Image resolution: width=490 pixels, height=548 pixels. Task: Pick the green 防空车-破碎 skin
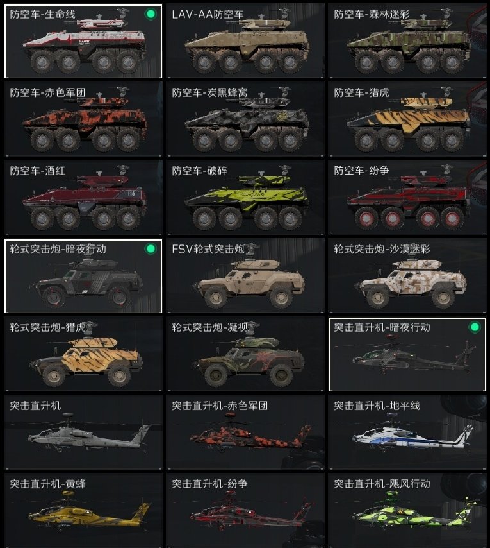pyautogui.click(x=245, y=198)
